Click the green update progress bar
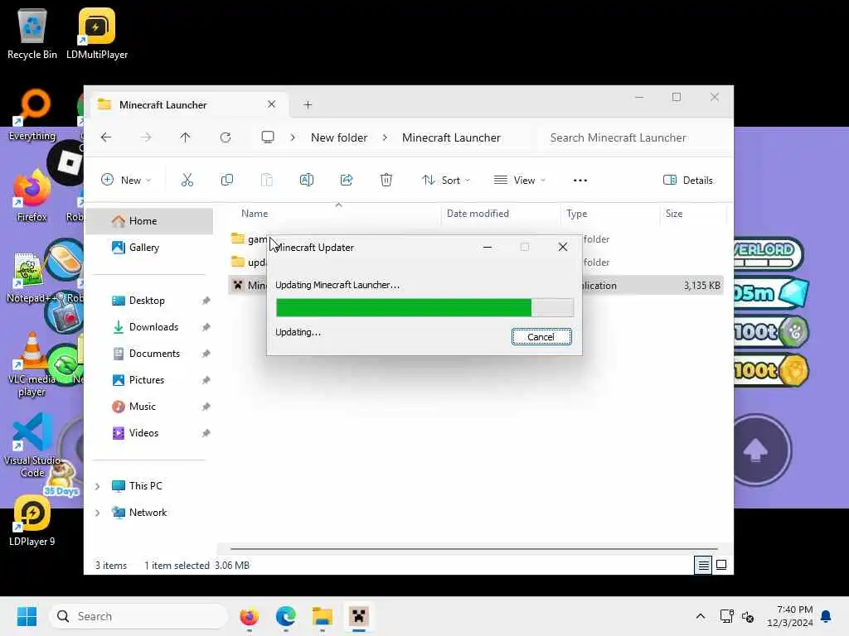 pos(424,308)
